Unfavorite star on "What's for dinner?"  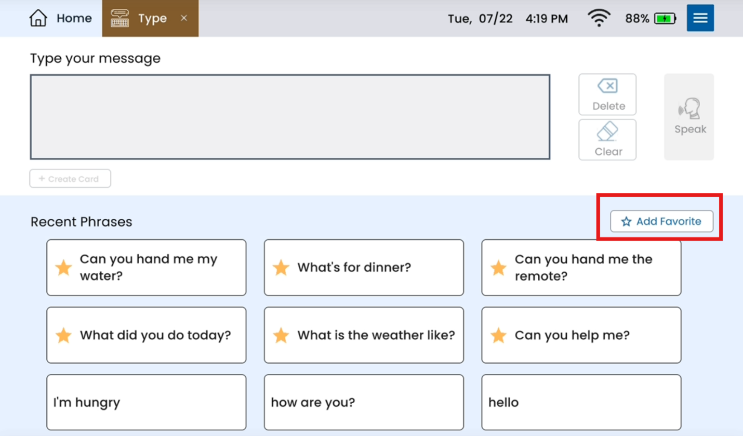pos(281,268)
